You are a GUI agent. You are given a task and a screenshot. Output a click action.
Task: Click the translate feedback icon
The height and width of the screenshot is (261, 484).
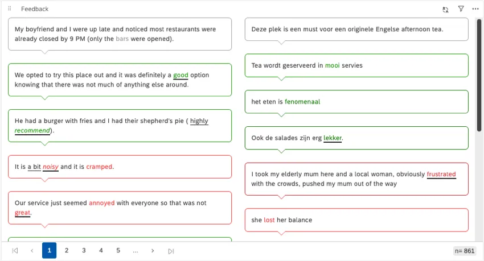[x=445, y=9]
